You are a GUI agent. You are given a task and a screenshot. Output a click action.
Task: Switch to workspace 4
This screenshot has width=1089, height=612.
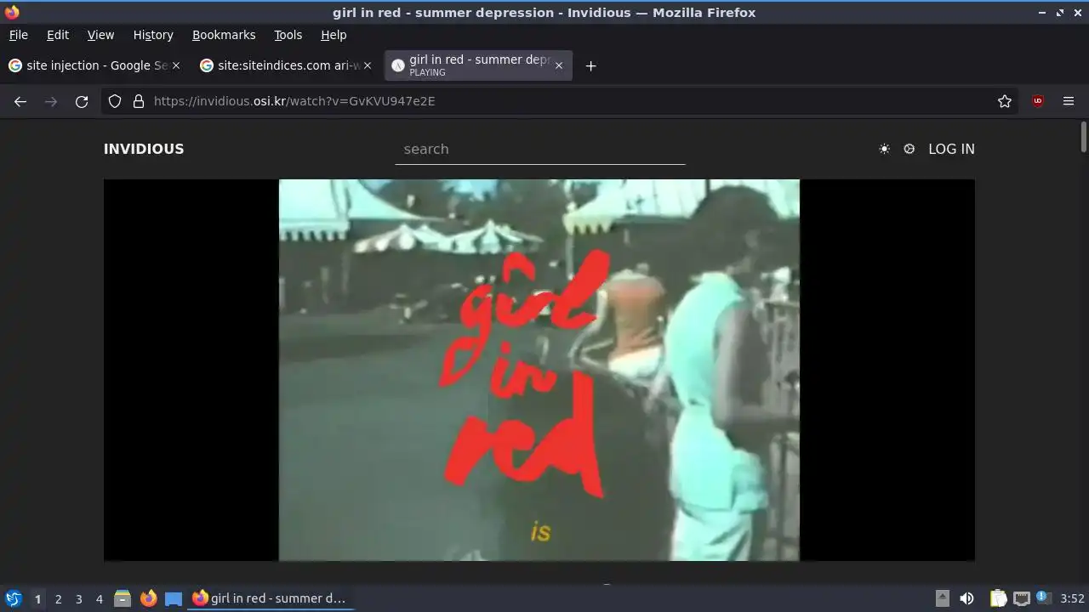click(x=99, y=598)
